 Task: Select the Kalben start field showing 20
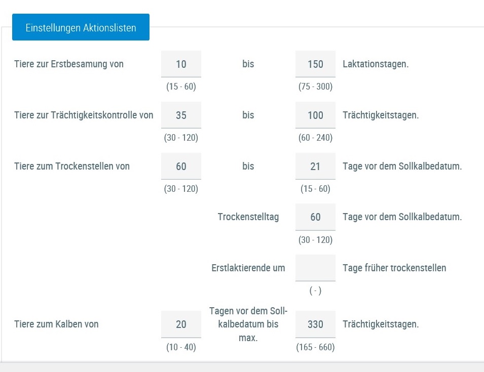[181, 324]
